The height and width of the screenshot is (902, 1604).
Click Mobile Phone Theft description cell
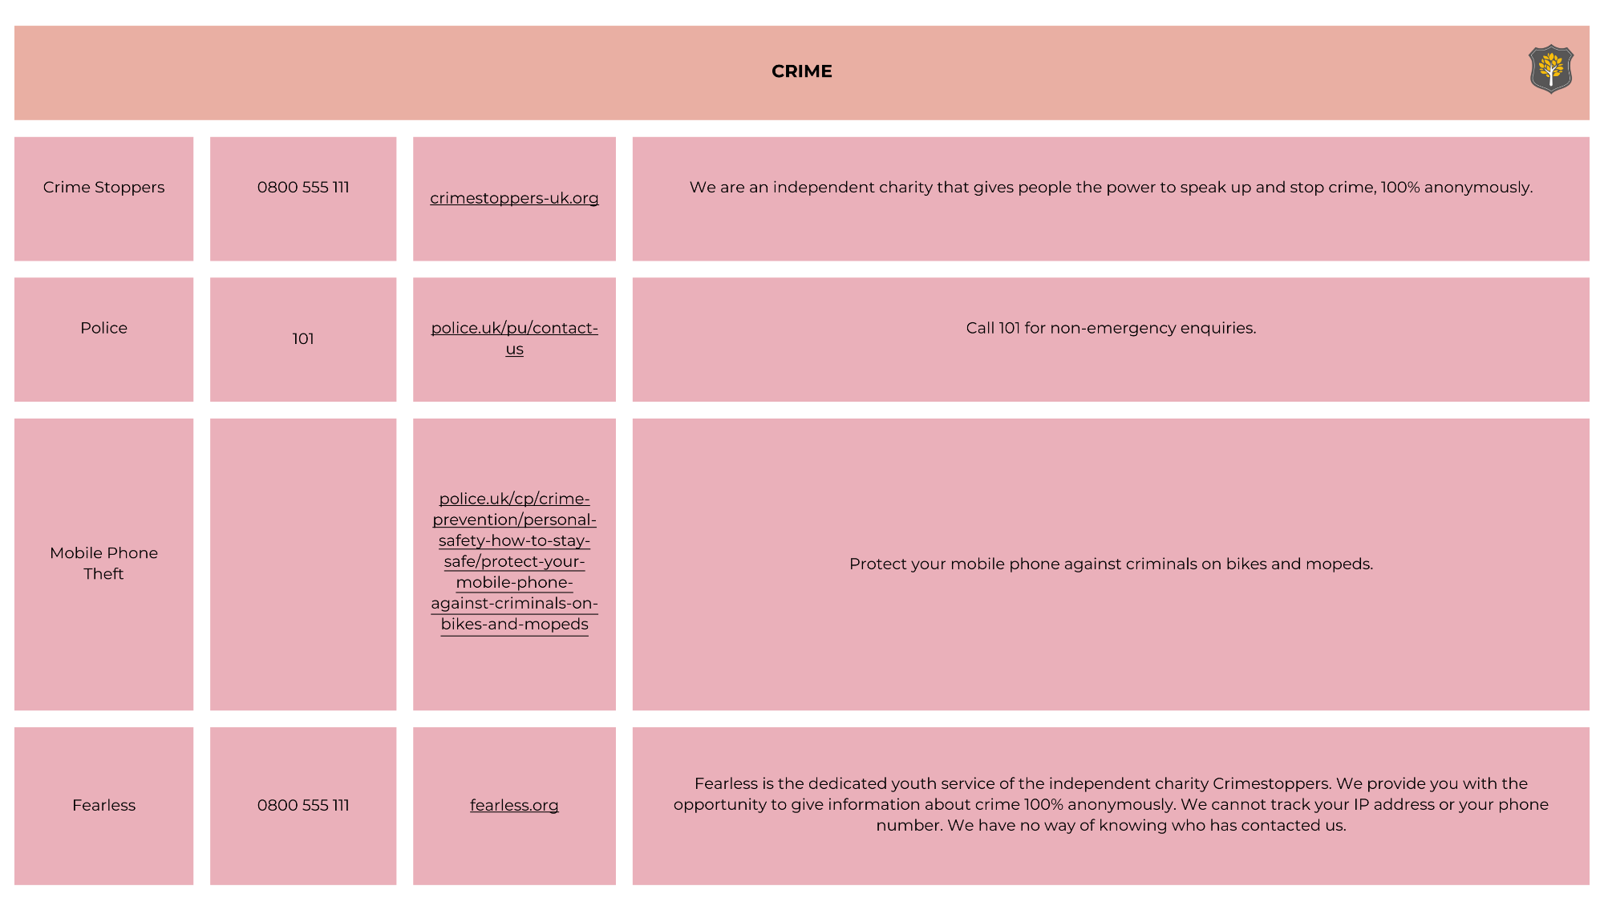click(x=1111, y=563)
